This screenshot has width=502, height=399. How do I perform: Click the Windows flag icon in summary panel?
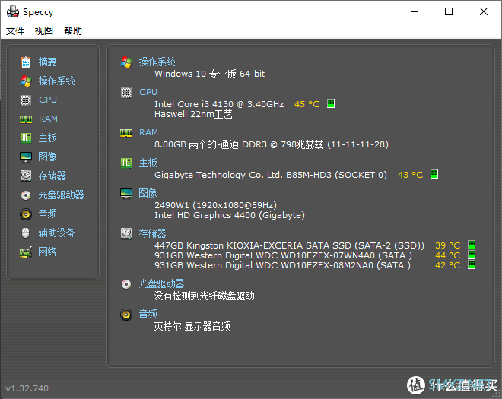coord(126,62)
